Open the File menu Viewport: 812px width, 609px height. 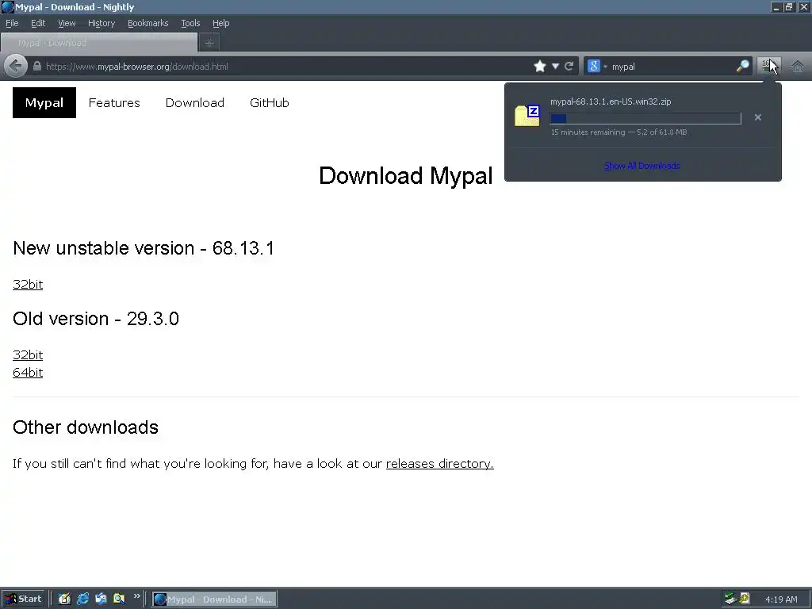[12, 23]
